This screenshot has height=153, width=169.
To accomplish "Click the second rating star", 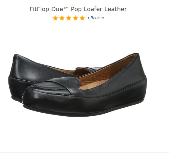I will tap(62, 18).
